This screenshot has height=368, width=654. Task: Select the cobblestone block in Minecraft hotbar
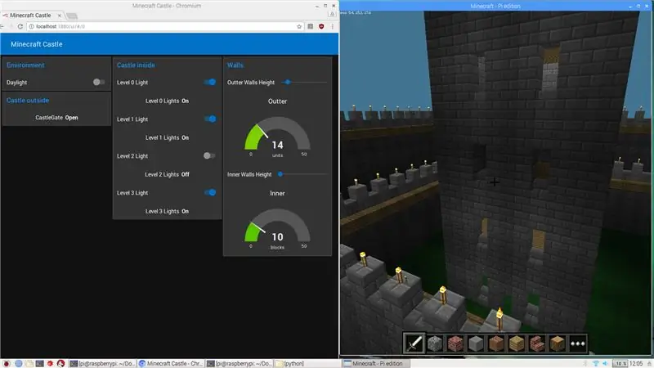[435, 343]
